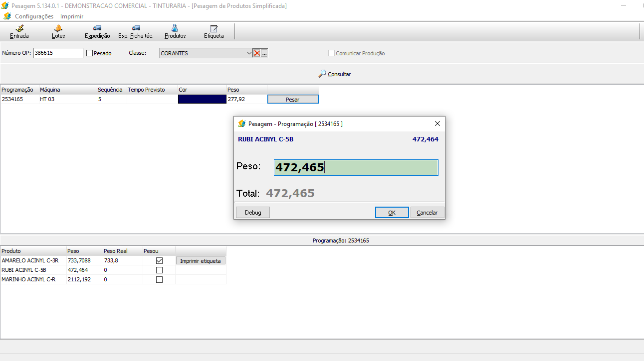Check Pesou for MARINHO ACINYL C-R
This screenshot has height=361, width=644.
click(159, 279)
